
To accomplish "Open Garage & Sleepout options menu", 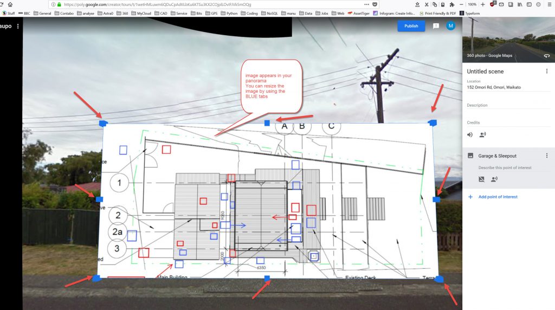I will pyautogui.click(x=546, y=156).
